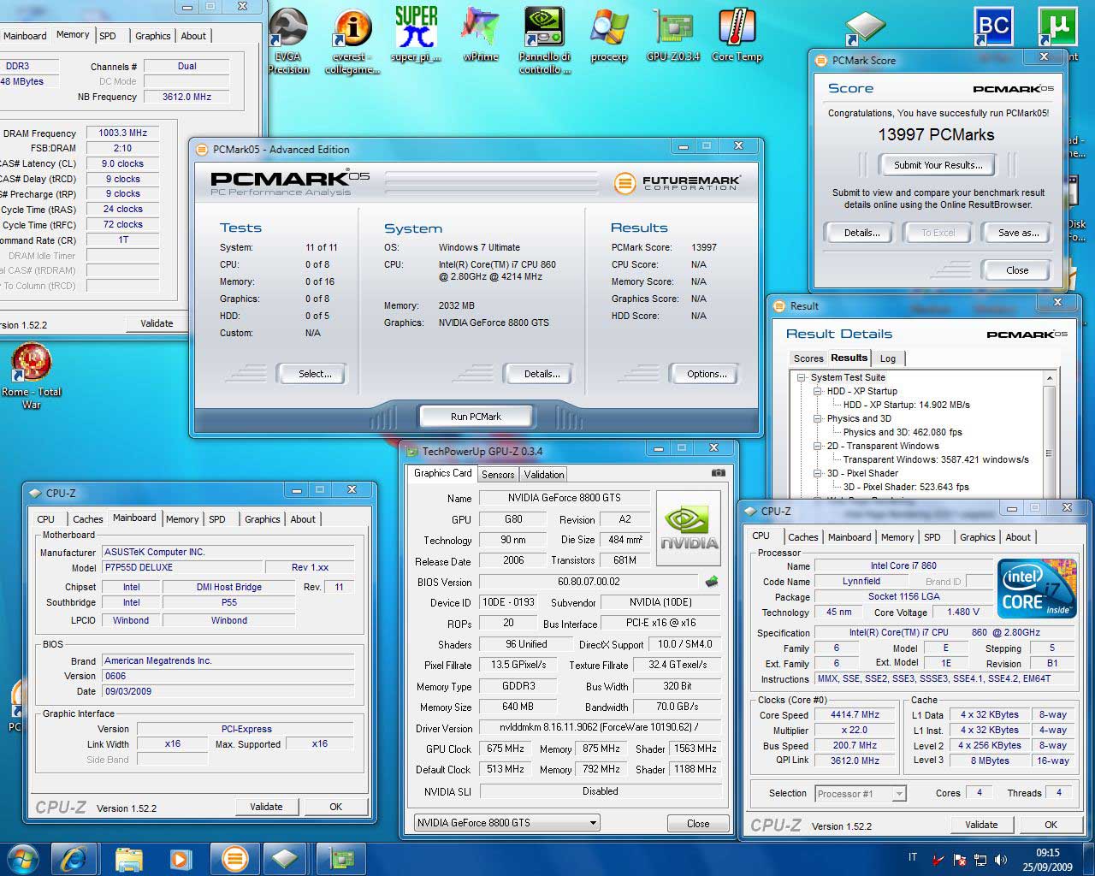Click the Result Details vertical scrollbar thumb
This screenshot has height=876, width=1095.
(1050, 453)
